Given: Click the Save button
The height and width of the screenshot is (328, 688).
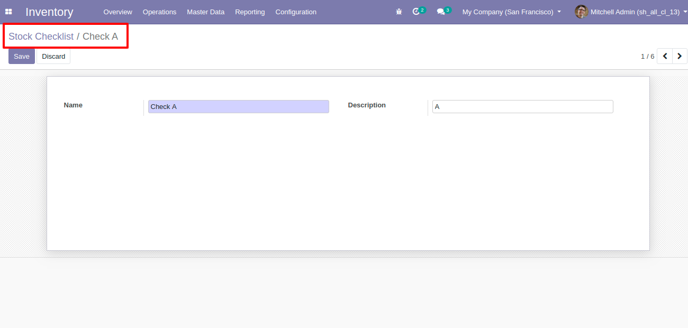Looking at the screenshot, I should coord(22,56).
